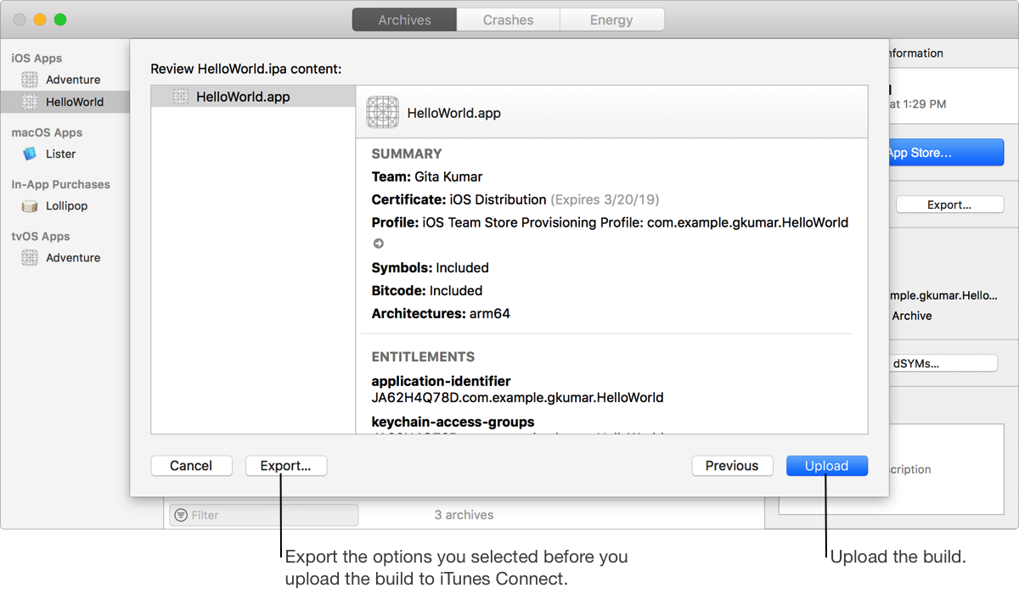Go back with the Previous button

[x=732, y=466]
